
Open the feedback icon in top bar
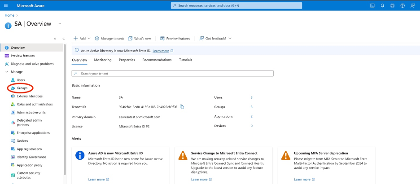pyautogui.click(x=412, y=6)
